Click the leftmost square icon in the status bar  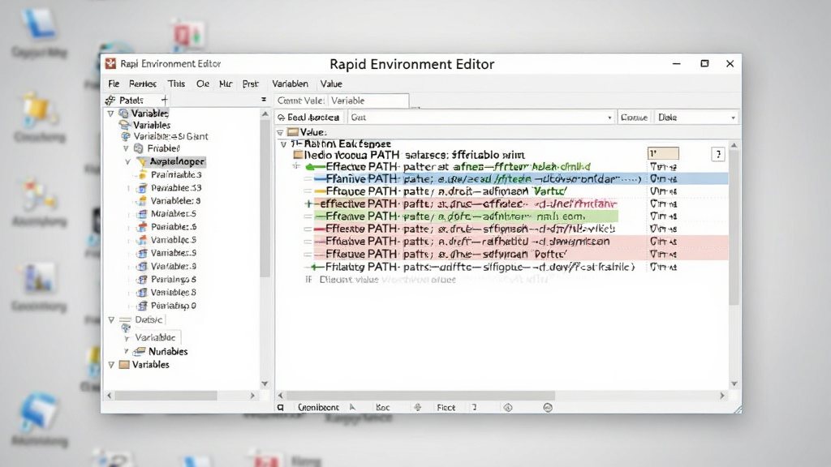click(281, 408)
